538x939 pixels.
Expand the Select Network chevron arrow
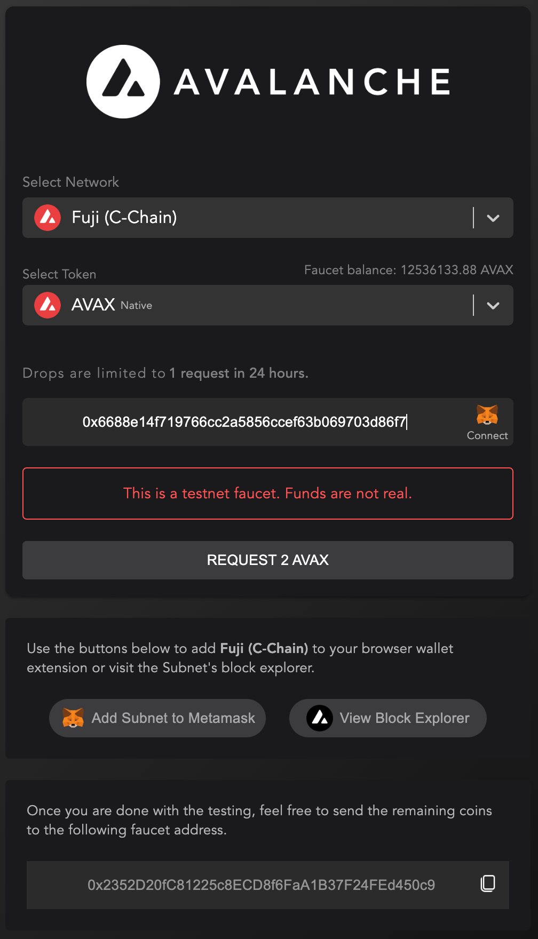point(493,218)
